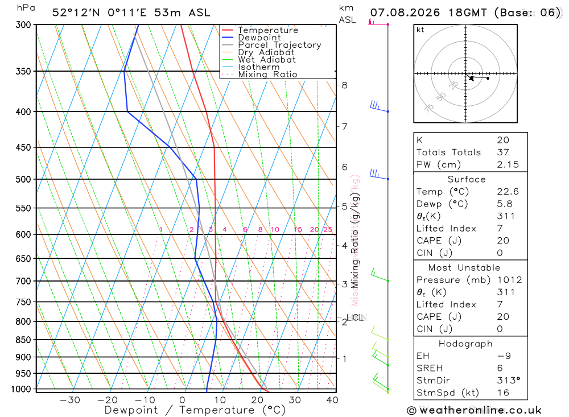Click the '500' pressure level label

[23, 179]
